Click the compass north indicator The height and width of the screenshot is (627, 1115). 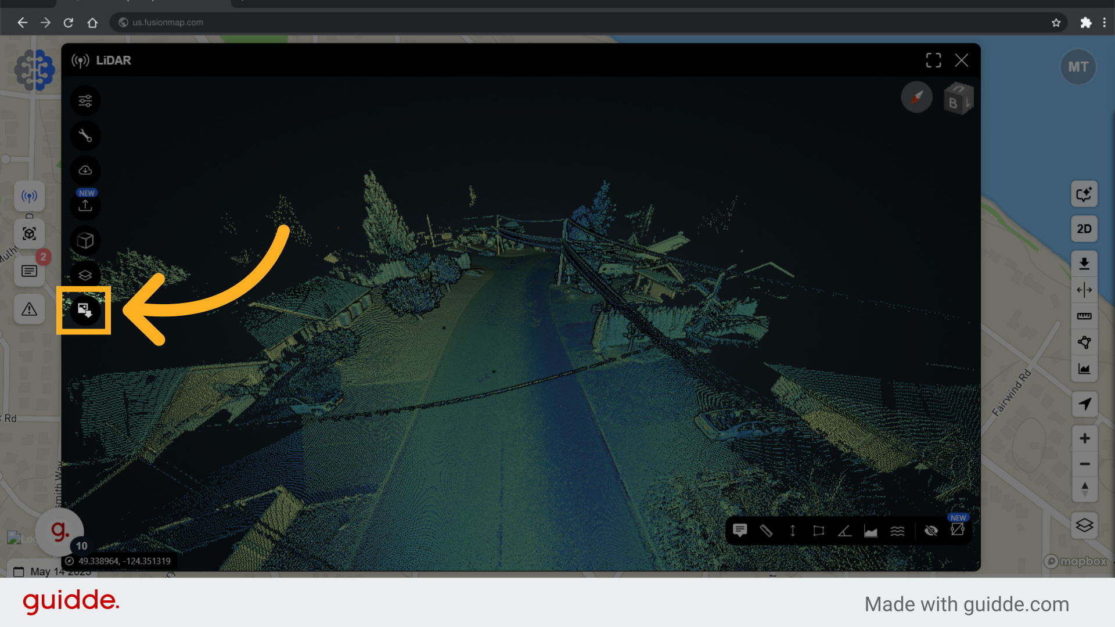[x=916, y=97]
